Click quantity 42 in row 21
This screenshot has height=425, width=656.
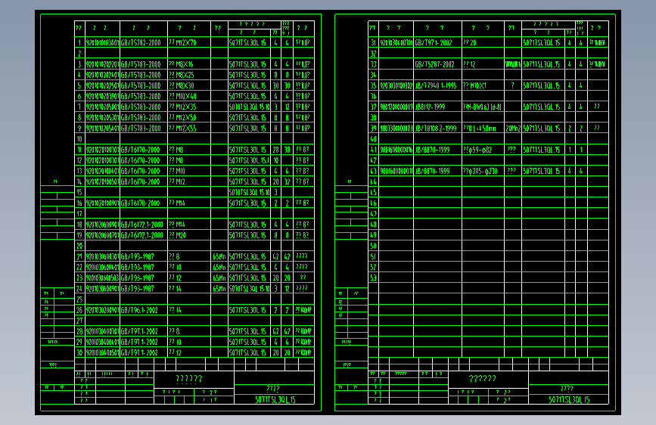click(275, 256)
